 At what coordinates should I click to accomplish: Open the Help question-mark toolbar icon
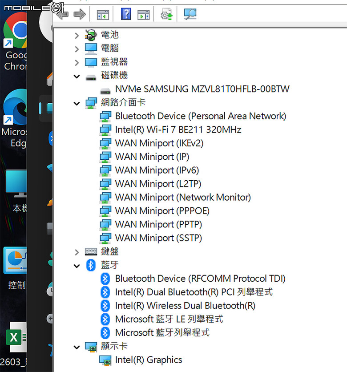click(x=126, y=14)
